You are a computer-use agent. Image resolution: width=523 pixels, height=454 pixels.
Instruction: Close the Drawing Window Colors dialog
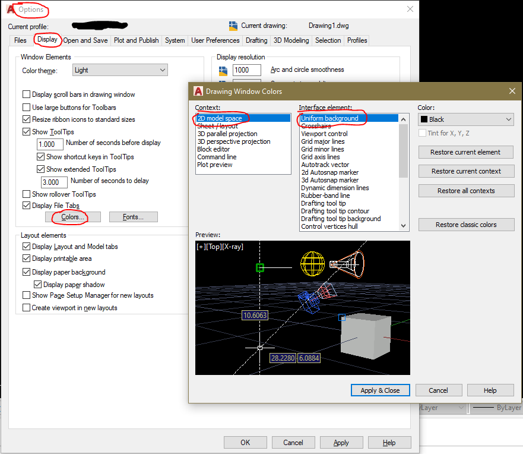coord(512,91)
